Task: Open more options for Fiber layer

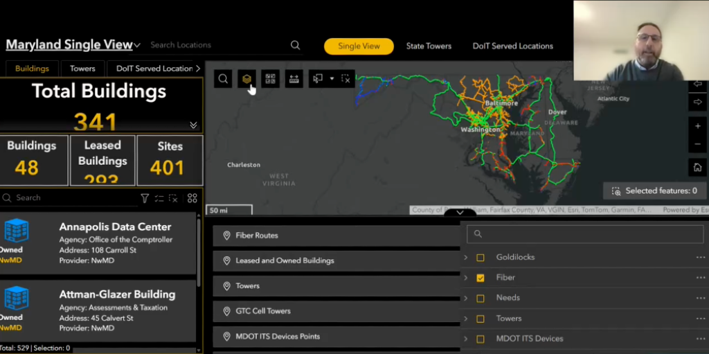Action: 701,278
